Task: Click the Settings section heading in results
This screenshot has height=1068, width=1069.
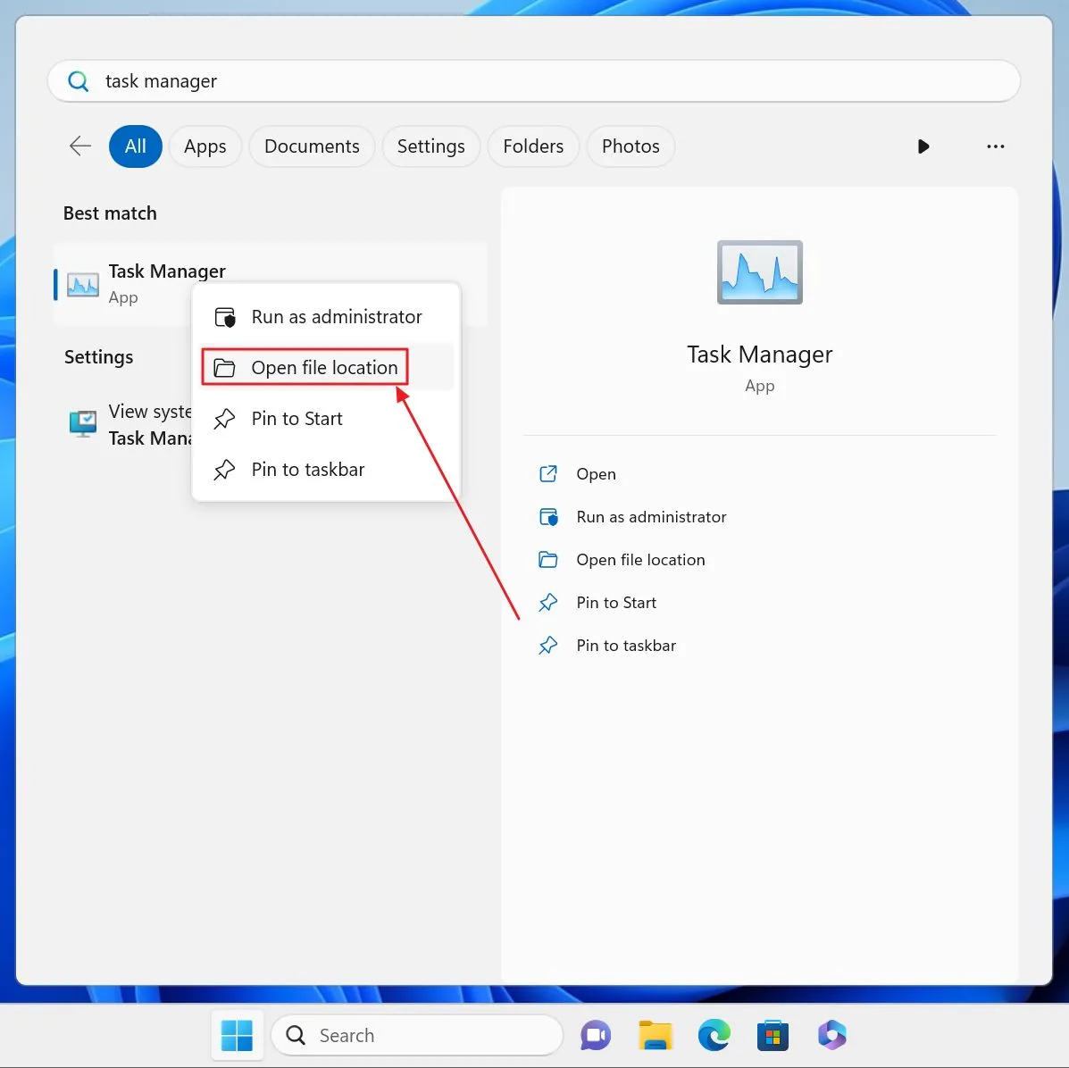Action: pos(99,357)
